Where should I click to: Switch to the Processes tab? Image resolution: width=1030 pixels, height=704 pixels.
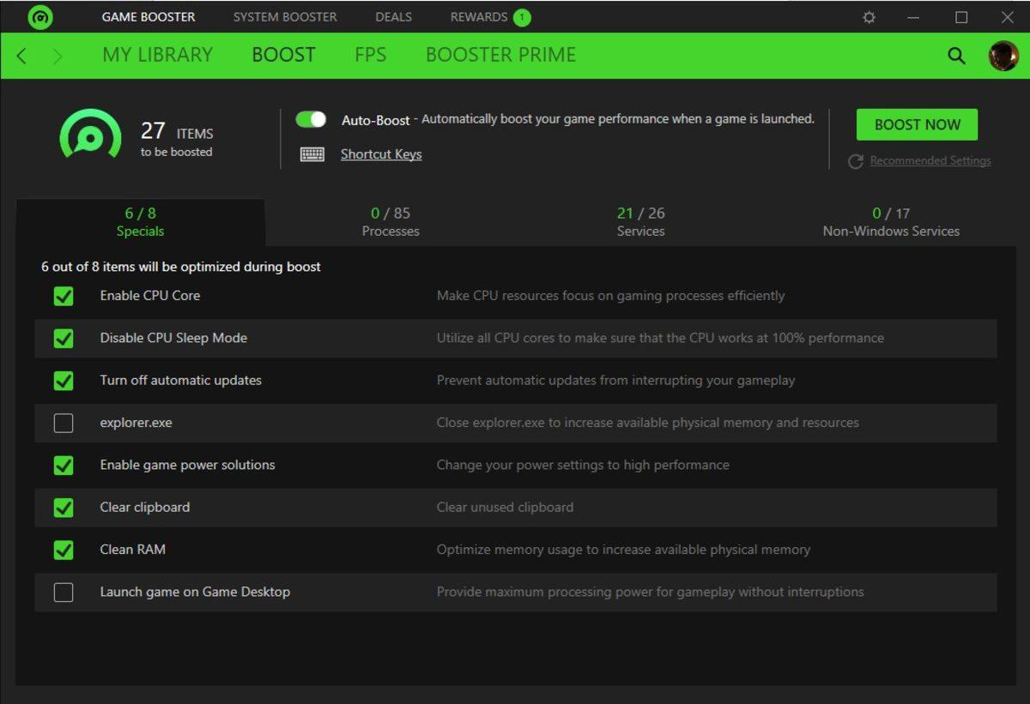click(x=391, y=221)
